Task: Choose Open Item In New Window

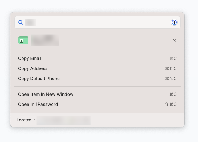Action: [x=46, y=94]
